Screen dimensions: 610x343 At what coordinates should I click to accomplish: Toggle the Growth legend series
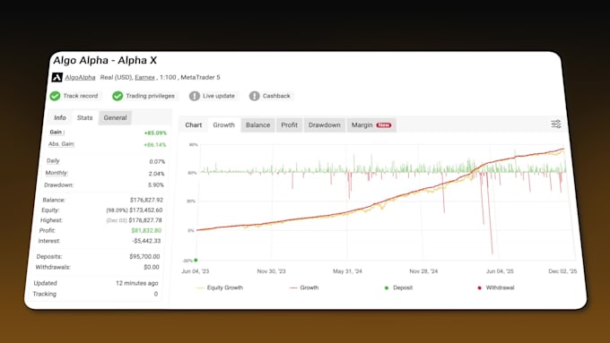pyautogui.click(x=304, y=287)
